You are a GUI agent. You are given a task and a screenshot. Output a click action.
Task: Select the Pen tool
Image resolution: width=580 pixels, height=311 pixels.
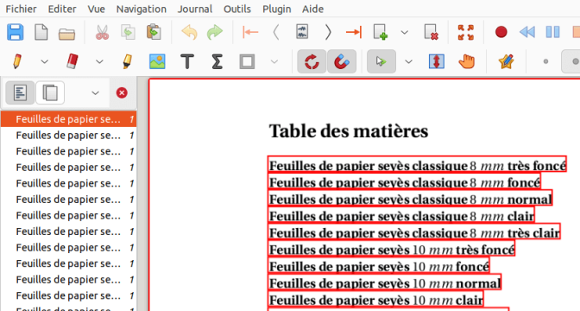coord(17,61)
